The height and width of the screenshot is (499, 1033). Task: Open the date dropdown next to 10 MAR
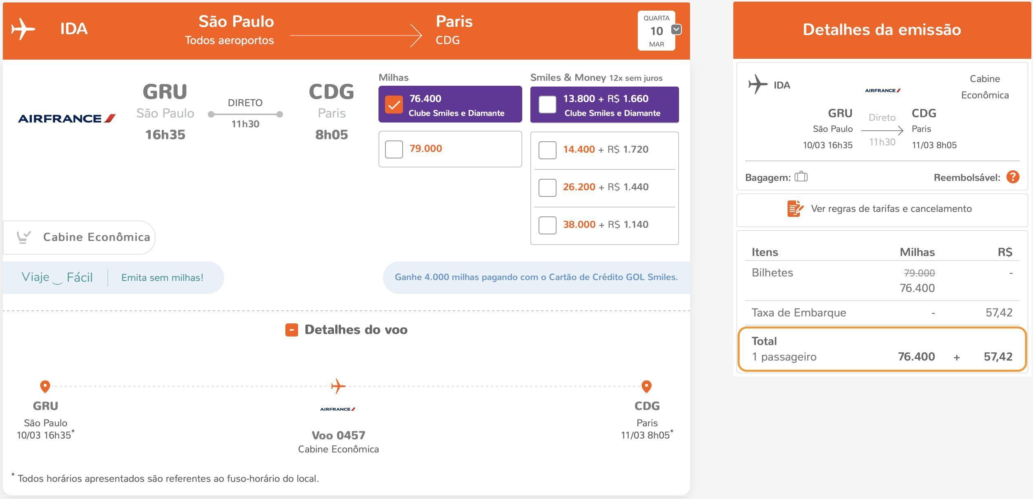click(676, 29)
